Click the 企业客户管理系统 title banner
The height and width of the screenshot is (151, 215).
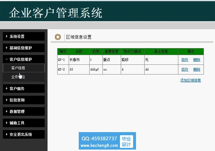[56, 13]
